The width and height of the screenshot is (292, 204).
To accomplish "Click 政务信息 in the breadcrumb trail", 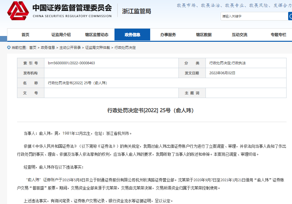I will [48, 48].
